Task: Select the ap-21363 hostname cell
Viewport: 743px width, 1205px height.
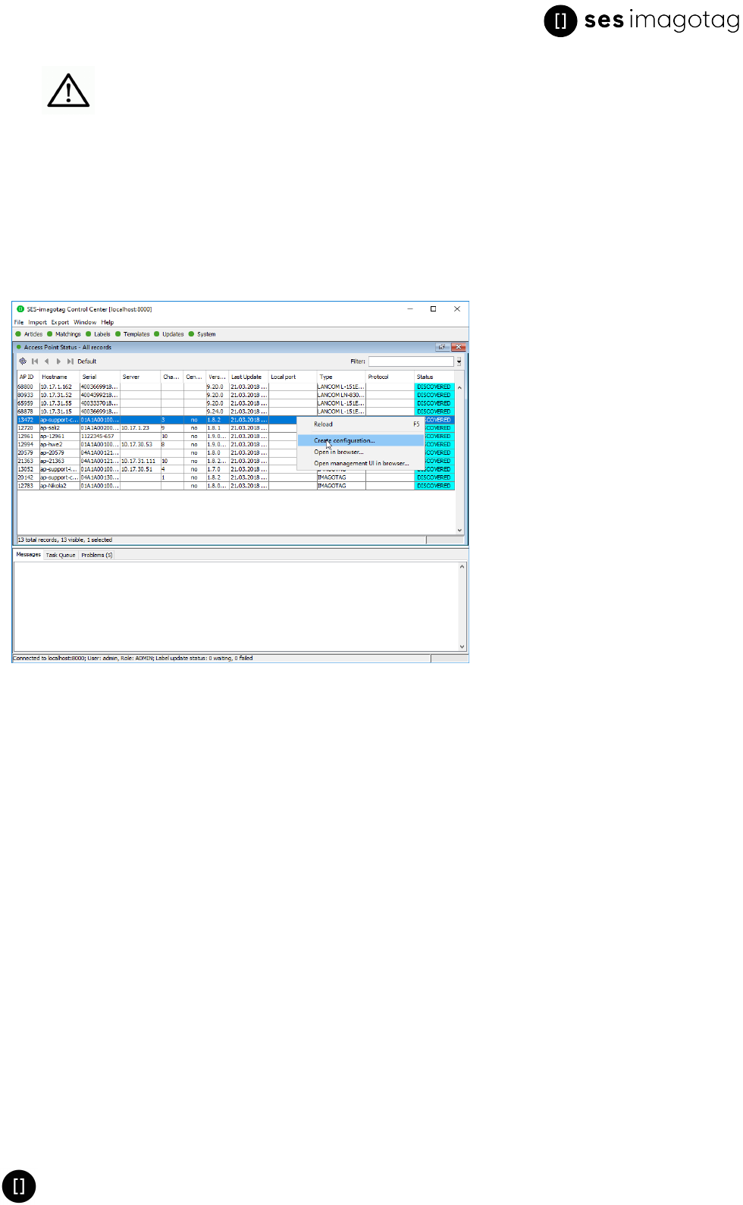Action: [x=59, y=461]
